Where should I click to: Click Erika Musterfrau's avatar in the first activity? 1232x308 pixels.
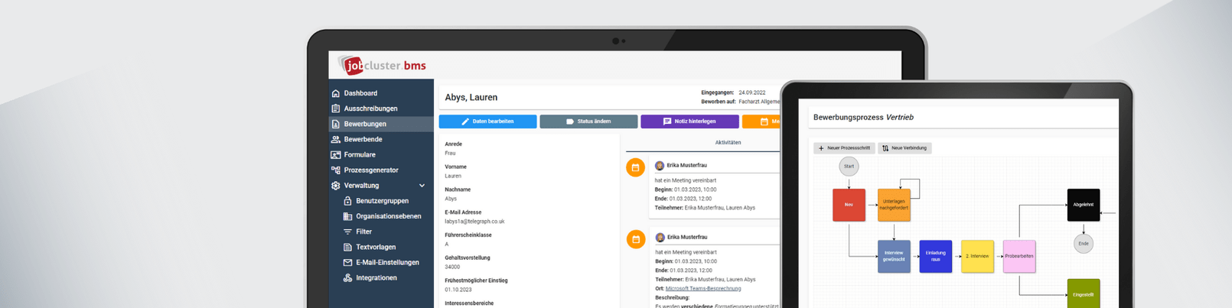(660, 165)
